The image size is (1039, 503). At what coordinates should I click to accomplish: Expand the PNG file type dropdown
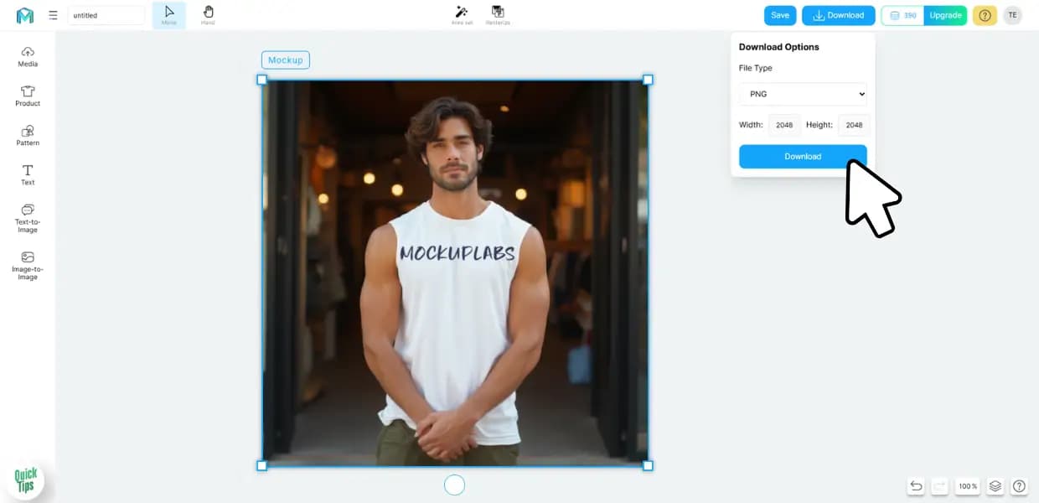803,94
